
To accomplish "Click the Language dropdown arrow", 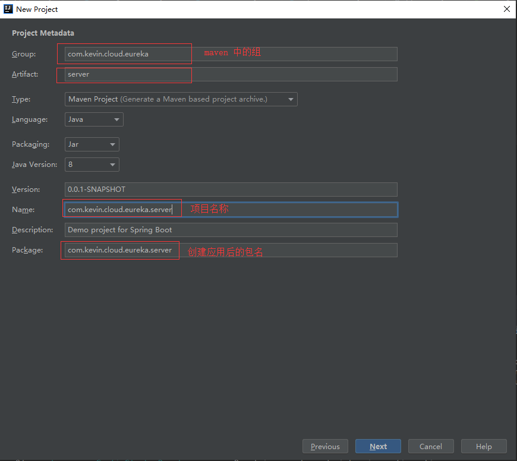I will point(116,119).
